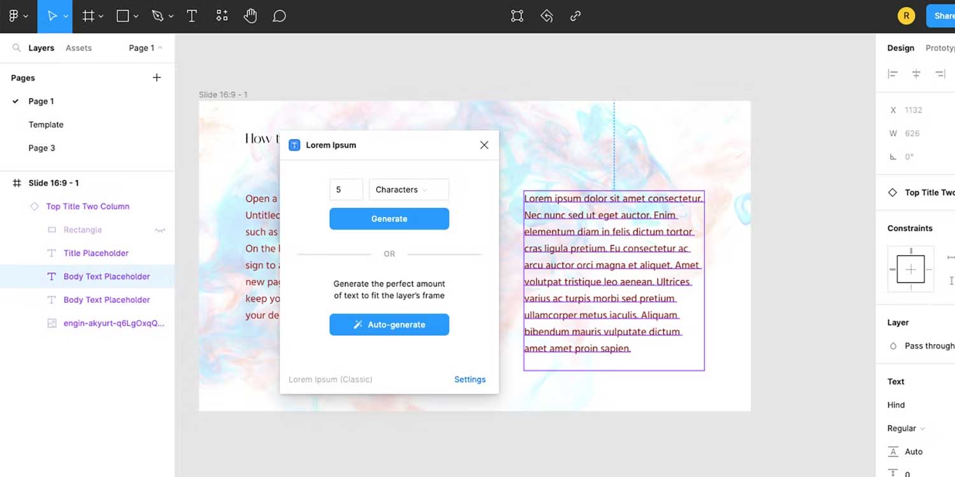This screenshot has height=477, width=955.
Task: Activate the Hand tool
Action: pos(250,16)
